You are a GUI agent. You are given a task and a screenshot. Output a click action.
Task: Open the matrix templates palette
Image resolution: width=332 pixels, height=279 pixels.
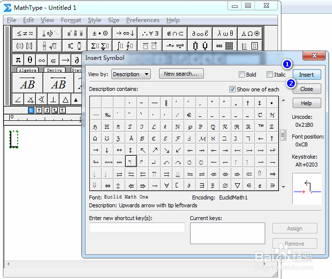point(224,46)
